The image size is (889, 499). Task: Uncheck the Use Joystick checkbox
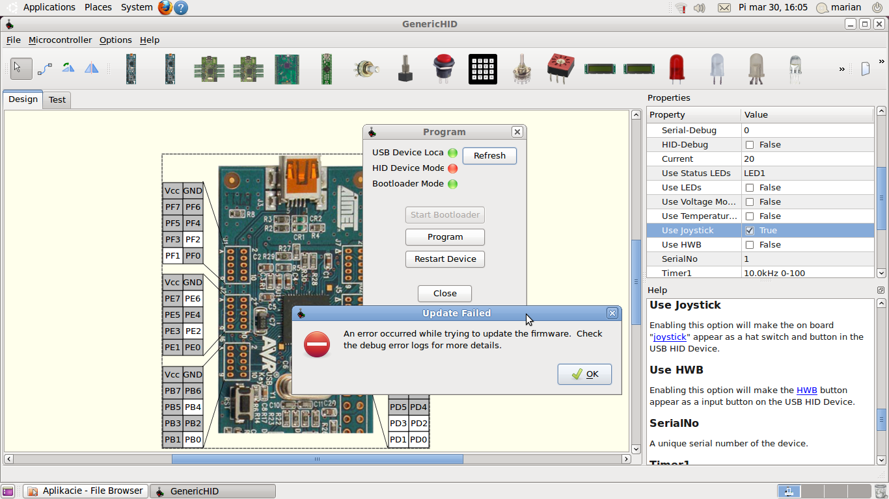(x=750, y=231)
